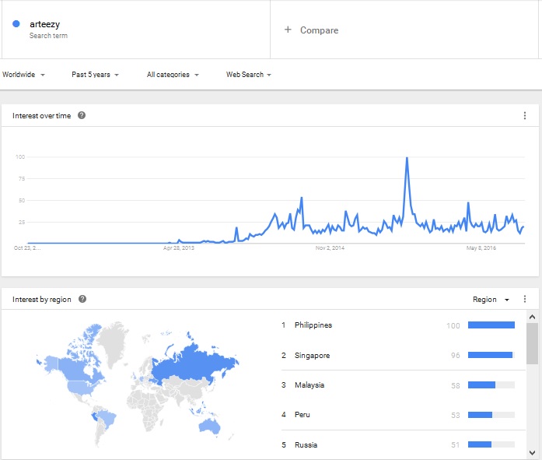542x460 pixels.
Task: Click the arteezy search term field
Action: (x=136, y=30)
